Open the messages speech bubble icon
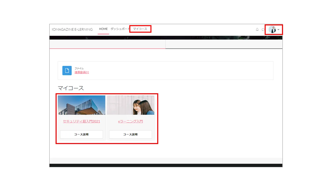Viewport: 322px width, 181px height. click(263, 29)
